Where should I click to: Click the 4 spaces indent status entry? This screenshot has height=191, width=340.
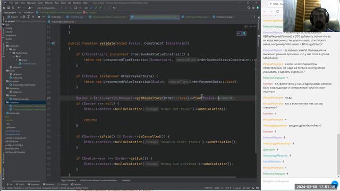(x=237, y=188)
